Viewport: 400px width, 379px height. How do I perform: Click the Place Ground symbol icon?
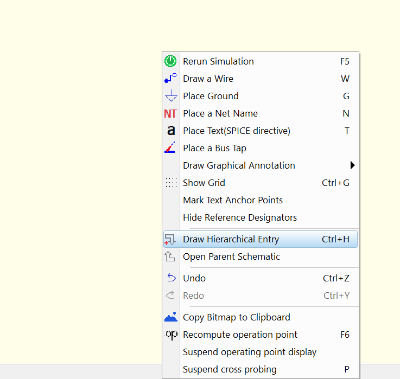click(x=170, y=96)
